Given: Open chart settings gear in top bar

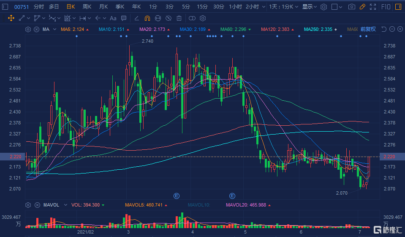Looking at the screenshot, I should [323, 7].
